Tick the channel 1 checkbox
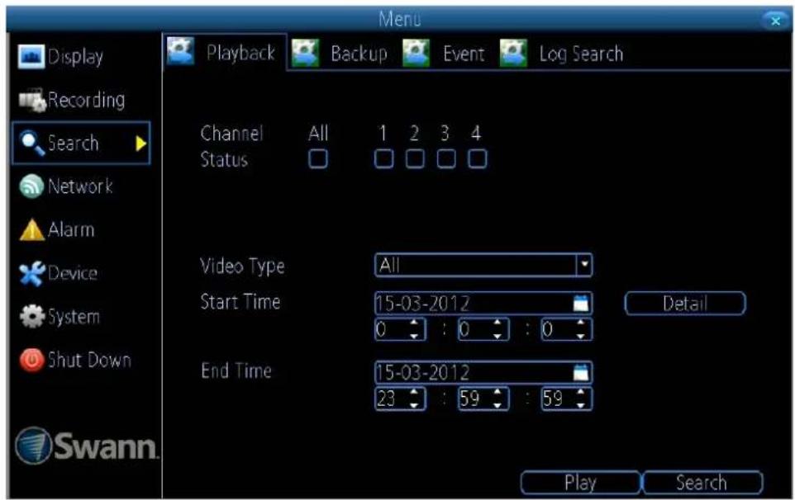 (x=383, y=159)
